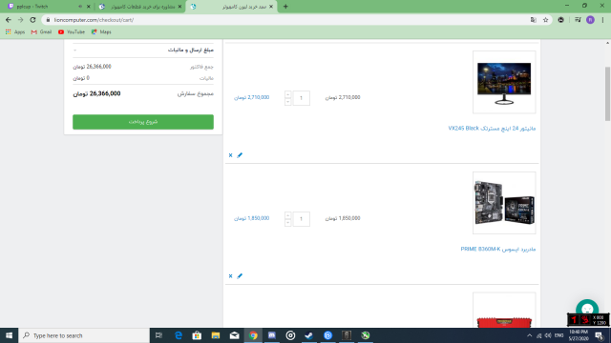Remove the PRIME B360M-K motherboard from cart
This screenshot has width=611, height=343.
coord(230,276)
